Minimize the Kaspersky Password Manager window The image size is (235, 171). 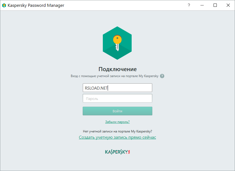tap(202, 5)
